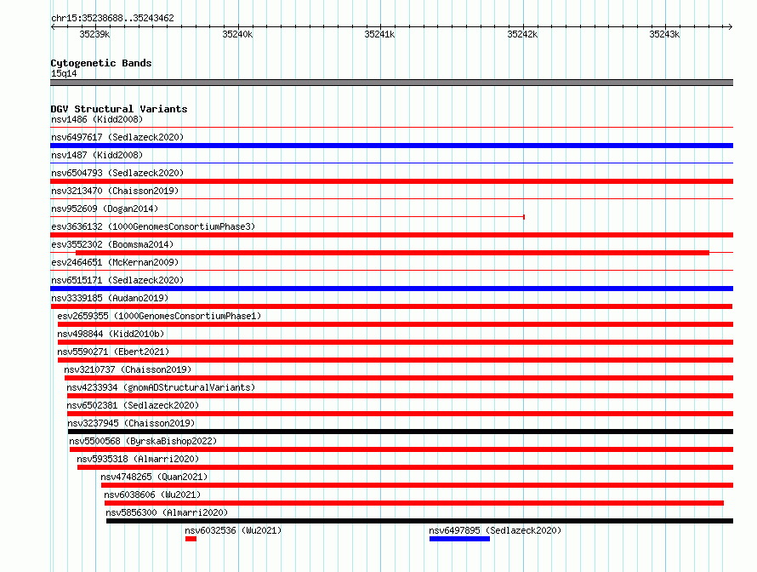The height and width of the screenshot is (572, 757).
Task: Select the esv3636132 thick red bar
Action: point(391,235)
